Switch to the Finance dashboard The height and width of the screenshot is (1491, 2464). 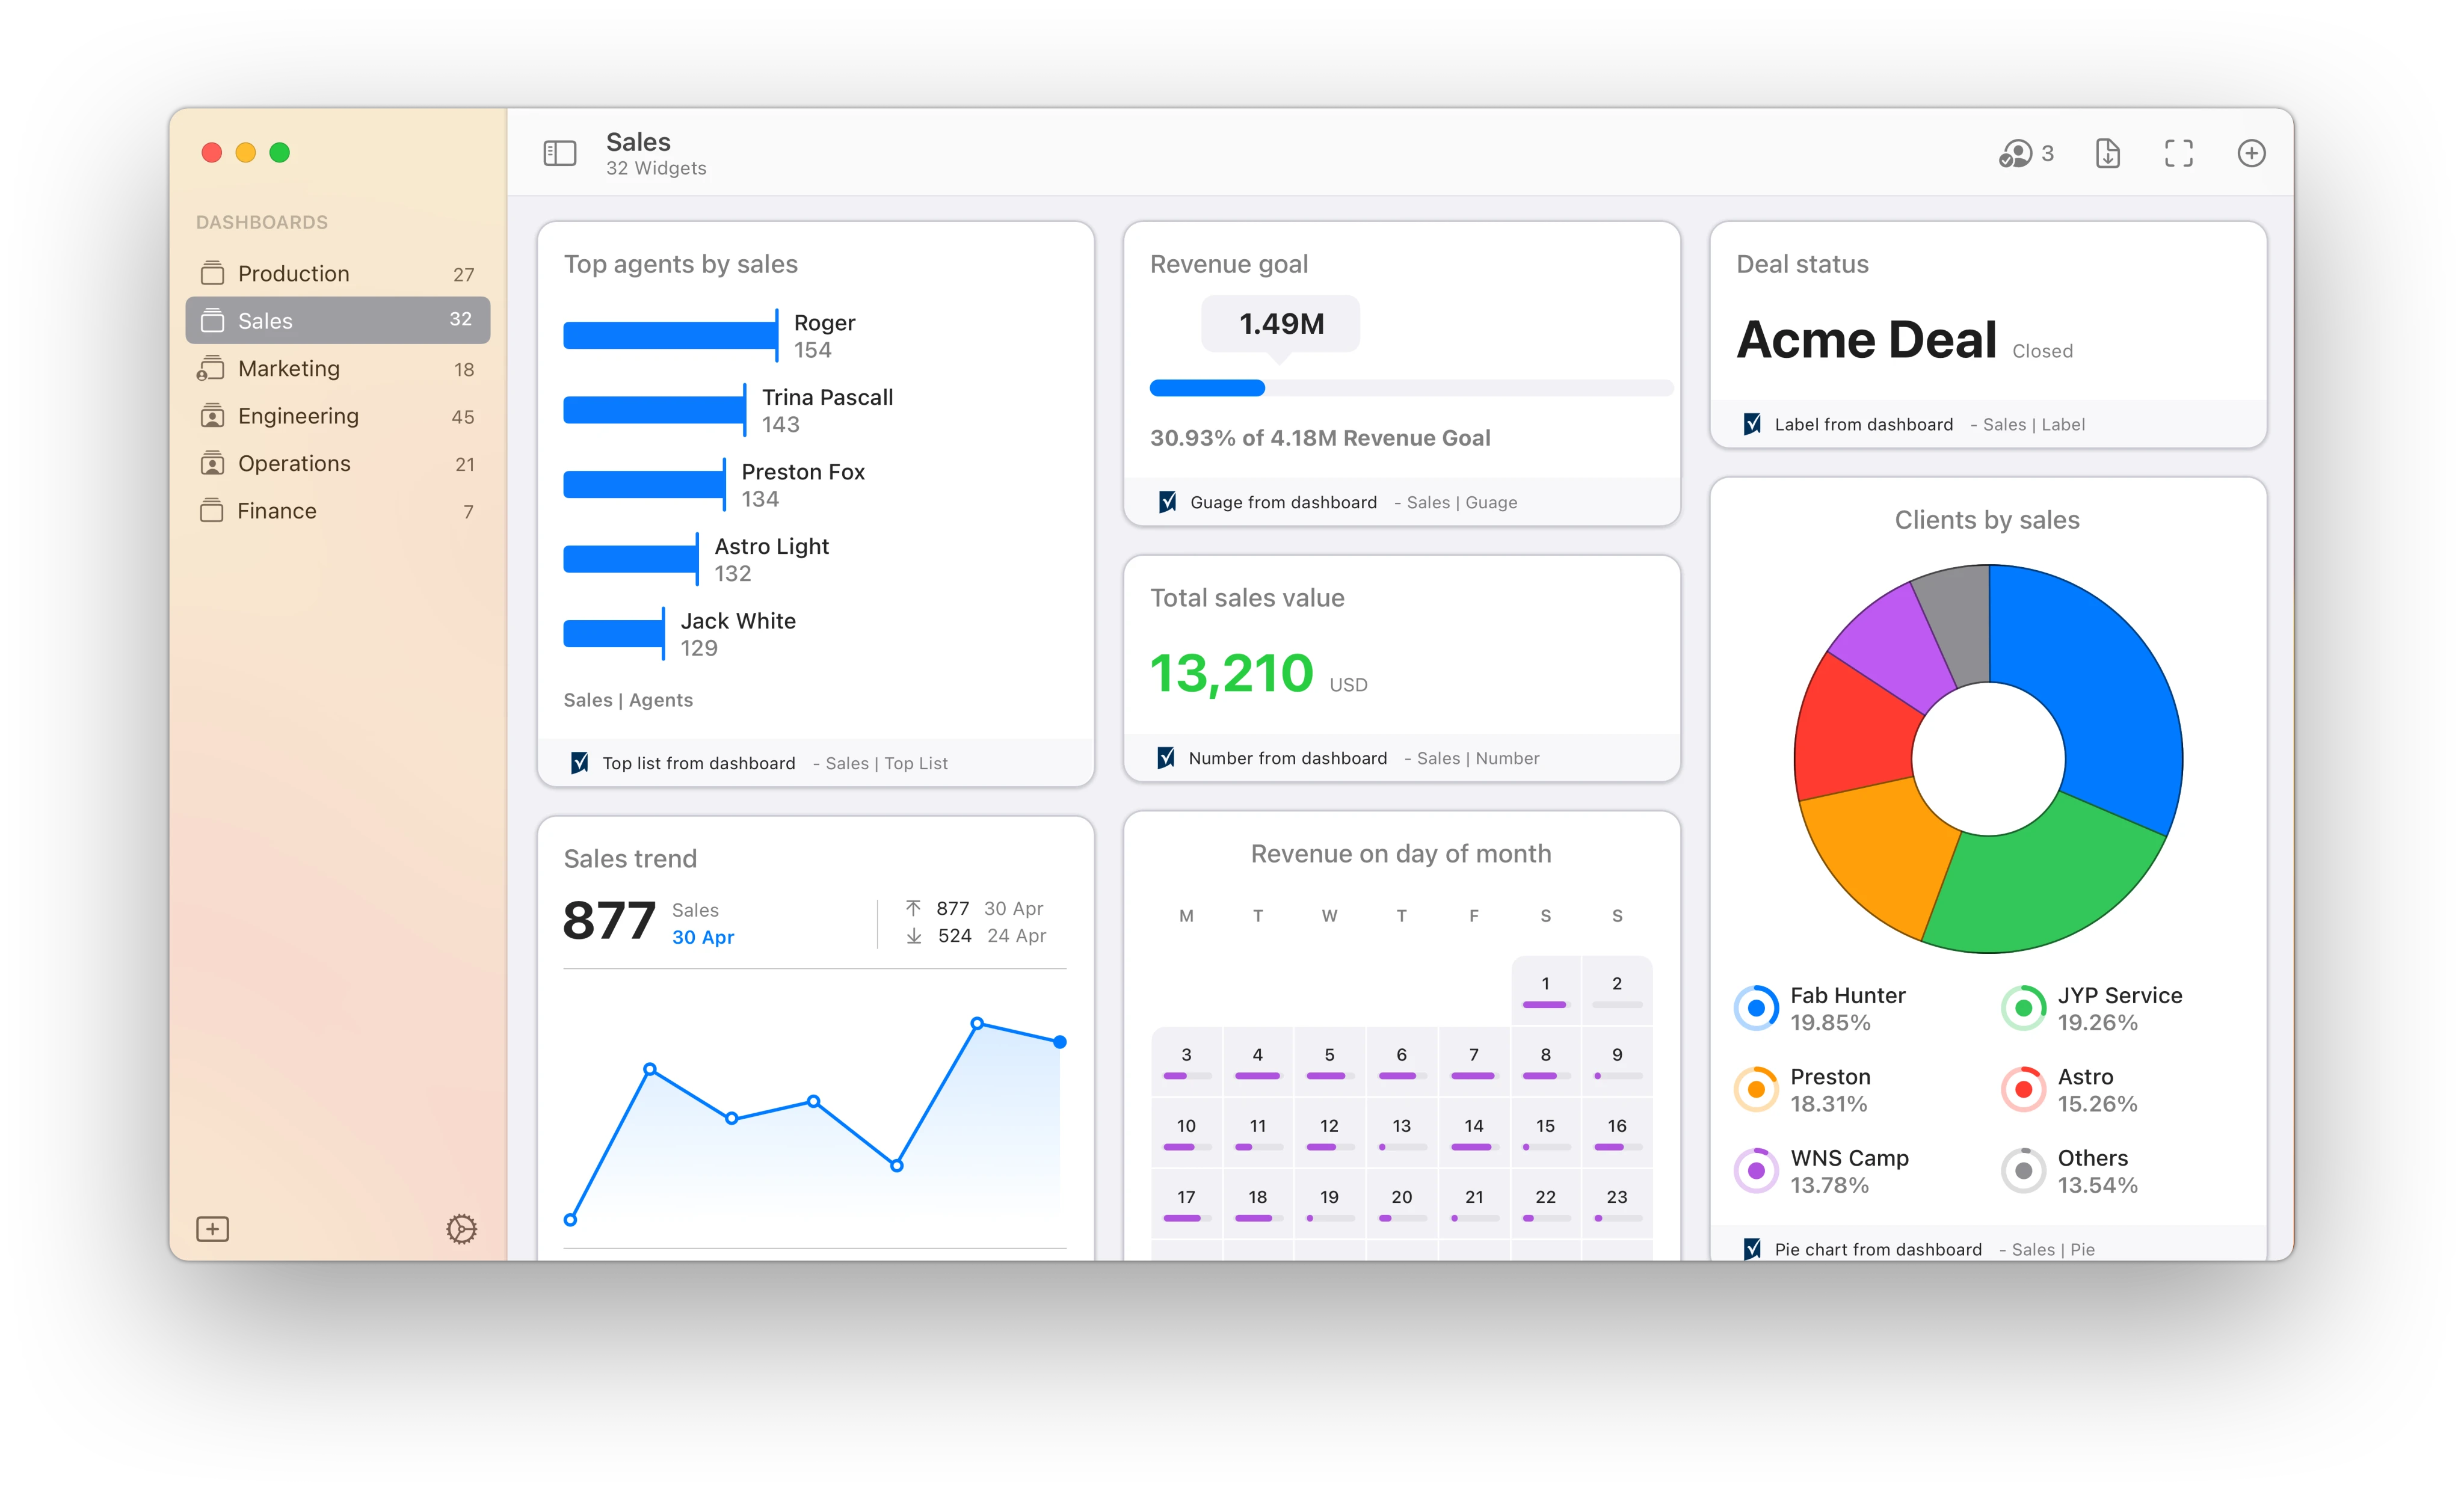pos(275,510)
